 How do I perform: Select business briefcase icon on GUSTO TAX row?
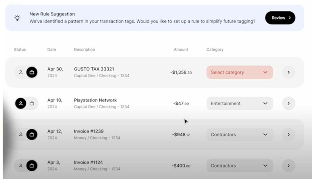coord(32,72)
